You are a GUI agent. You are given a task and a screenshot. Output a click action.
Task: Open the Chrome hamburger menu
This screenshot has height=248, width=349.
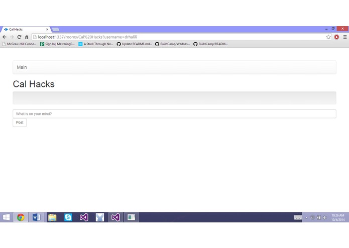pos(345,37)
